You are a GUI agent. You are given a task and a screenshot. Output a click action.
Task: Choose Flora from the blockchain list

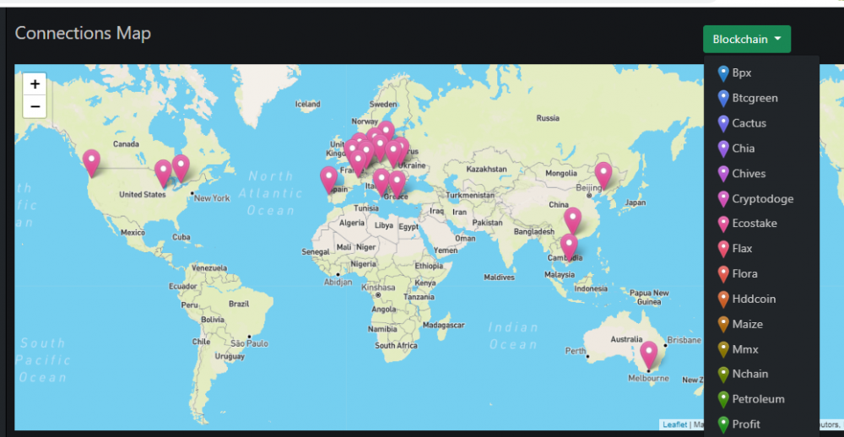[761, 274]
